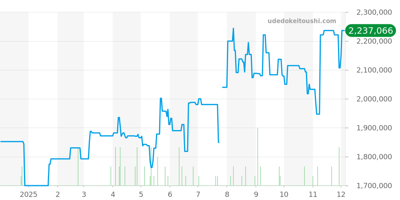Select month 10 on the x-axis
This screenshot has height=200, width=400.
click(x=284, y=194)
